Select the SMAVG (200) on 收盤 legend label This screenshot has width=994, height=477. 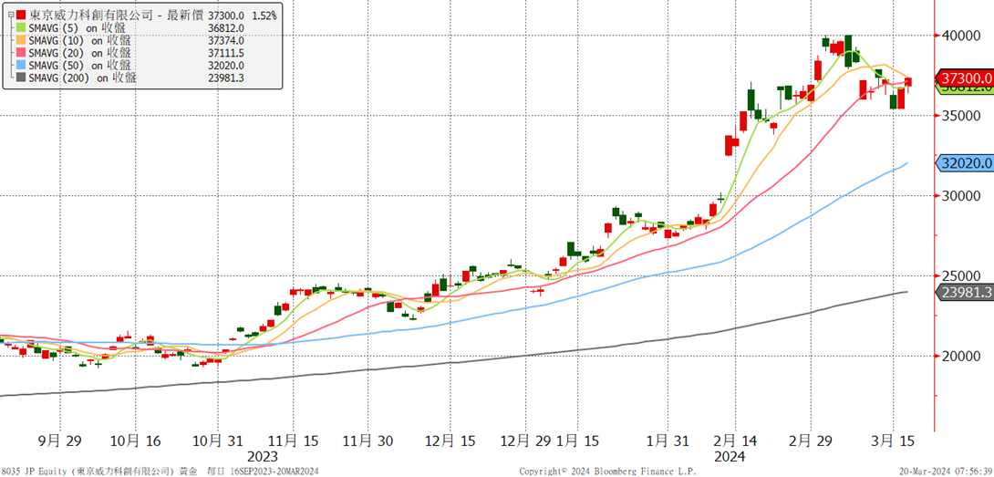point(84,78)
